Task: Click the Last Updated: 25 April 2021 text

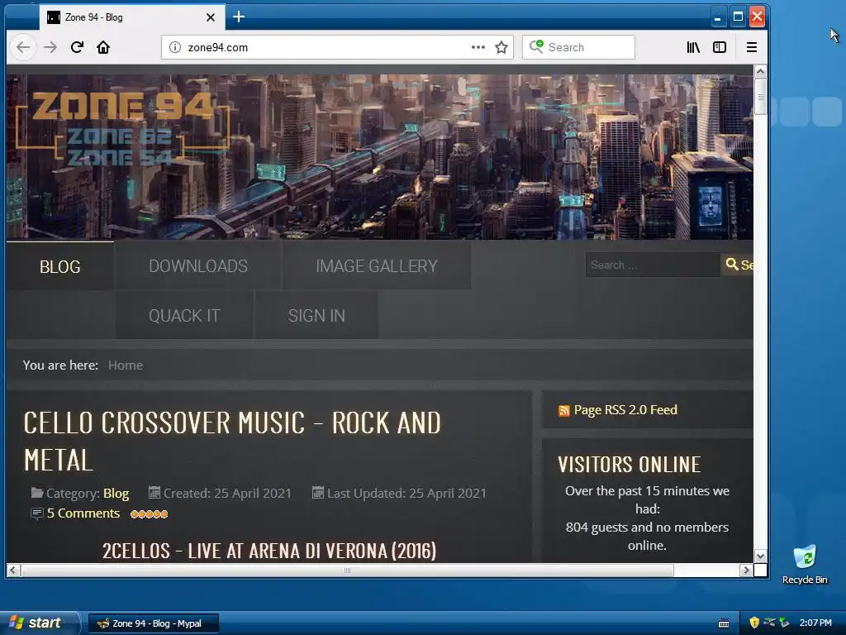Action: [406, 493]
